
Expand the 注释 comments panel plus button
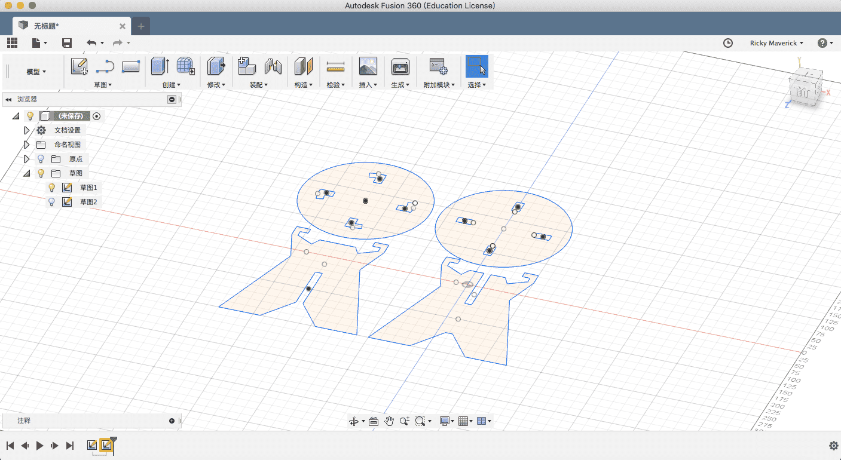point(172,421)
